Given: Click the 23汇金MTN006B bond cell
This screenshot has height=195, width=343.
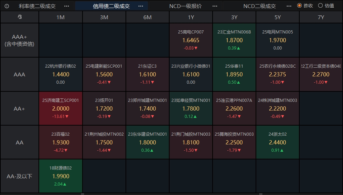Looking at the screenshot, I should click(234, 40).
